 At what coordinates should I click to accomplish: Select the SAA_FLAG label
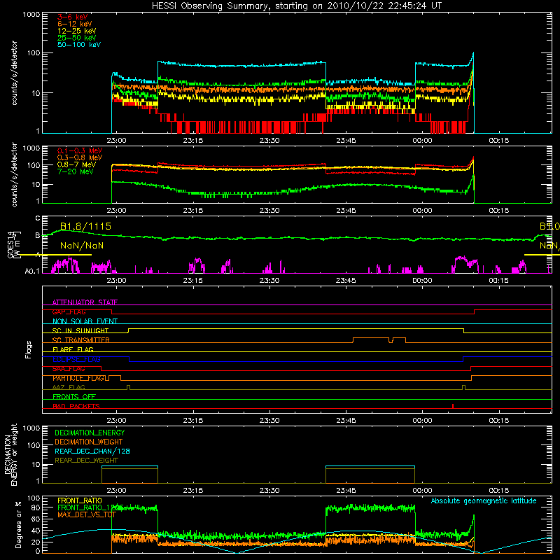(x=69, y=369)
